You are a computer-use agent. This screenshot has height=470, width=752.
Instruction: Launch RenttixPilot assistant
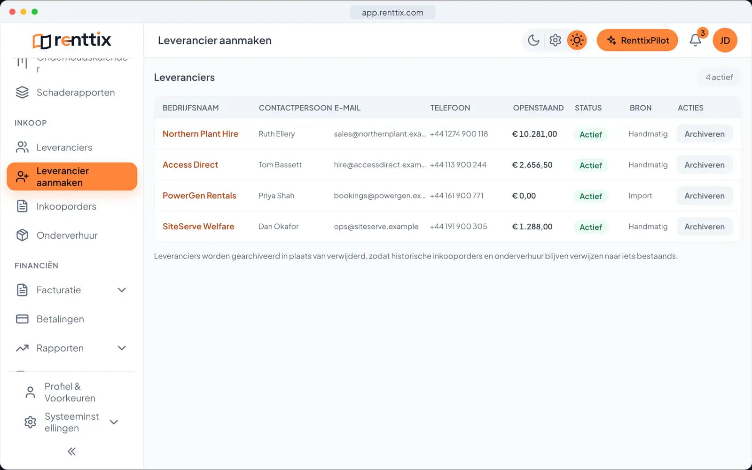(x=637, y=40)
